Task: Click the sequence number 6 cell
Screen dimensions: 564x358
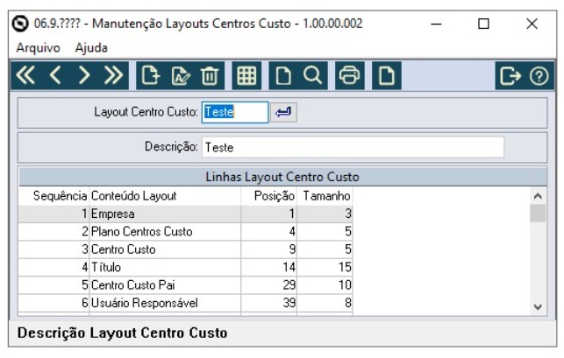Action: tap(54, 303)
